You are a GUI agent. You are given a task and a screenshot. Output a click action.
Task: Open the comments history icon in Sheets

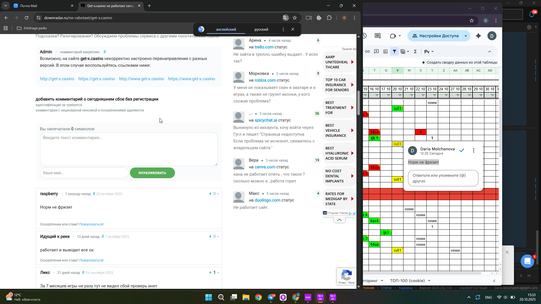click(378, 36)
